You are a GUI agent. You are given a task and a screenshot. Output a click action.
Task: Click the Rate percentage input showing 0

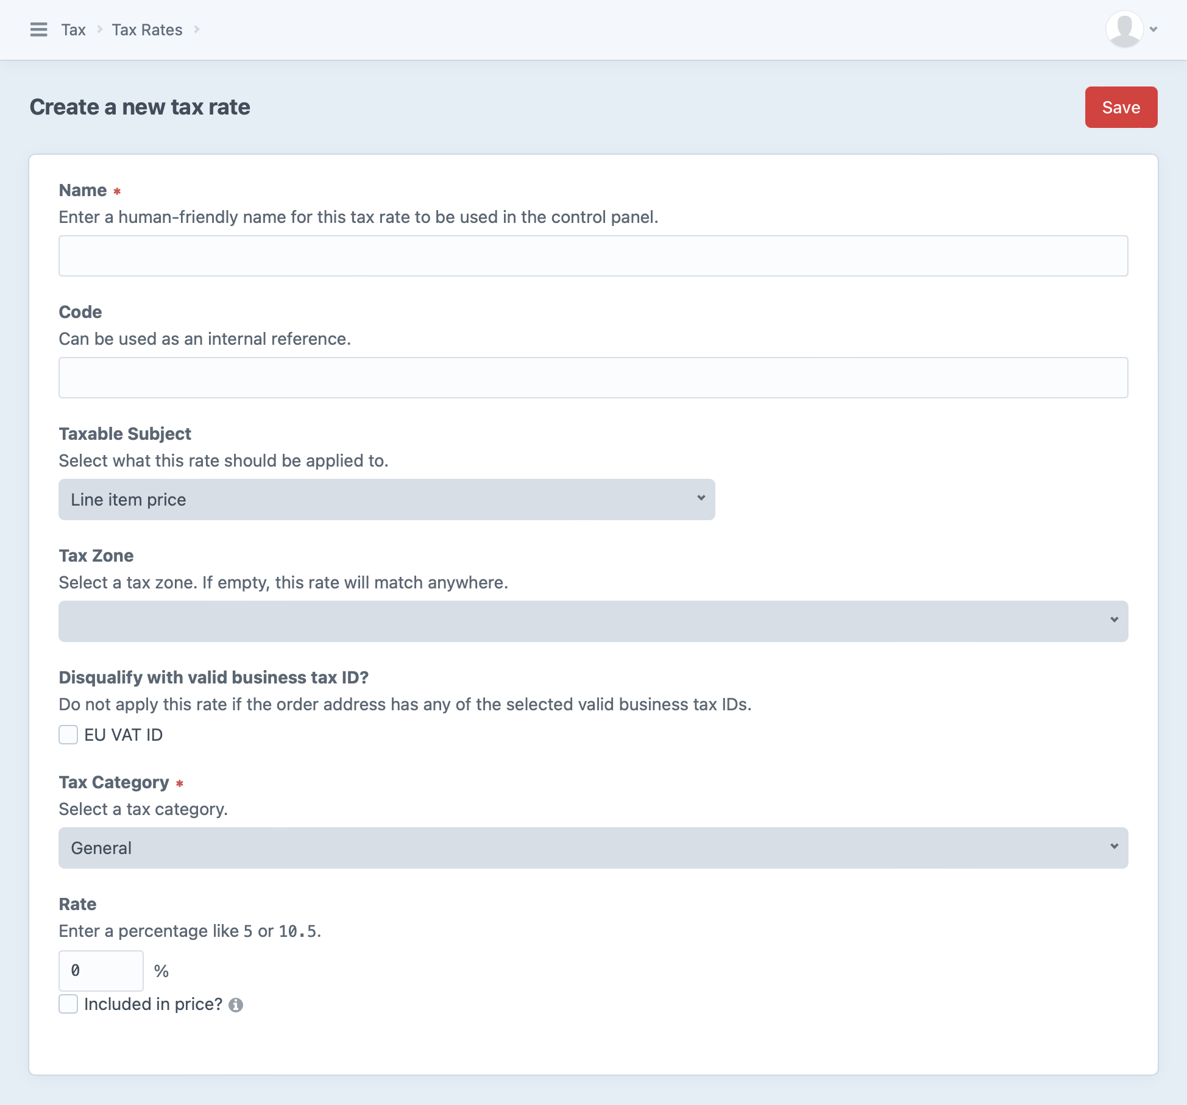[101, 970]
